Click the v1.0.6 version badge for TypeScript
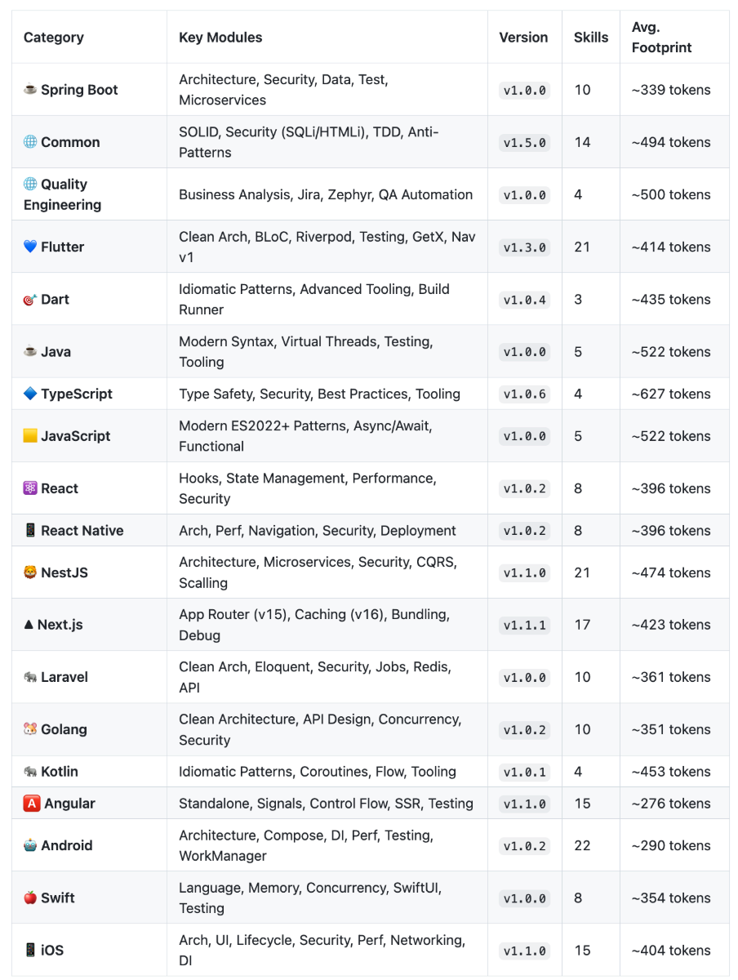 tap(525, 394)
